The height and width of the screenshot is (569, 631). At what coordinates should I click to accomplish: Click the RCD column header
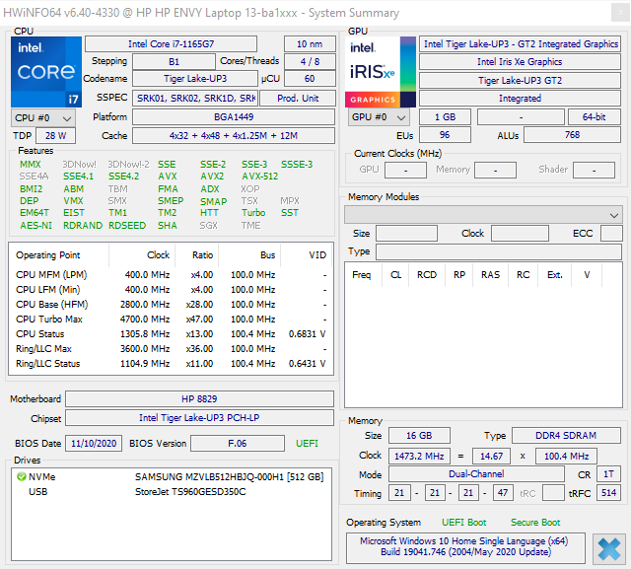pos(426,275)
